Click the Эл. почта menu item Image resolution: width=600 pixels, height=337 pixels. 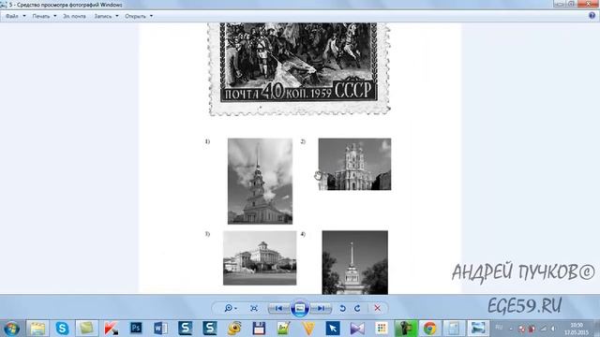(74, 16)
